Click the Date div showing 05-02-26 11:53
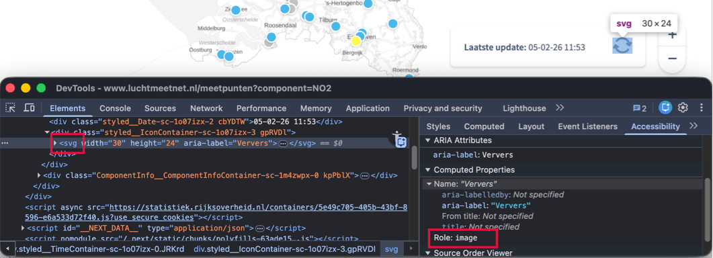The height and width of the screenshot is (258, 713). [196, 122]
